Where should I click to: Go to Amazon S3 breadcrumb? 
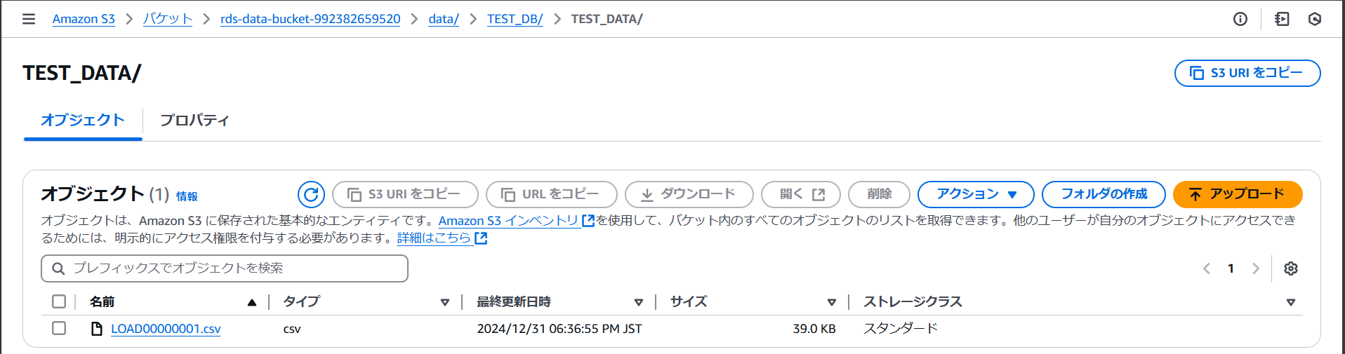pyautogui.click(x=84, y=19)
